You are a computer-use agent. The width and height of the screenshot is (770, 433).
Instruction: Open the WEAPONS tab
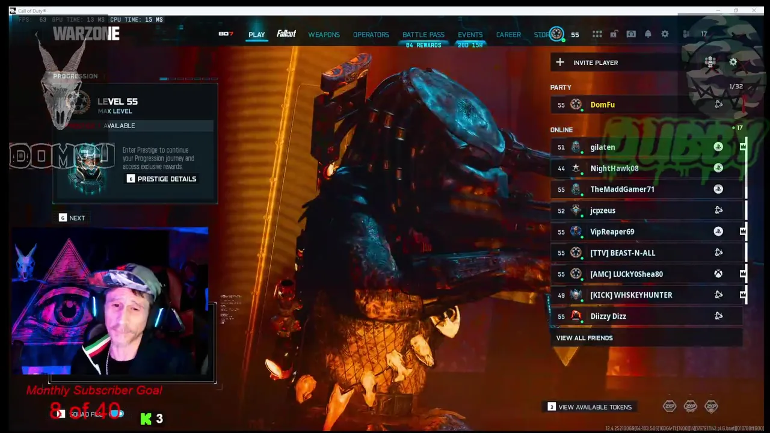point(324,35)
